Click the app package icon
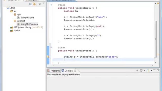Viewport: 162px width, 91px height. [15, 14]
